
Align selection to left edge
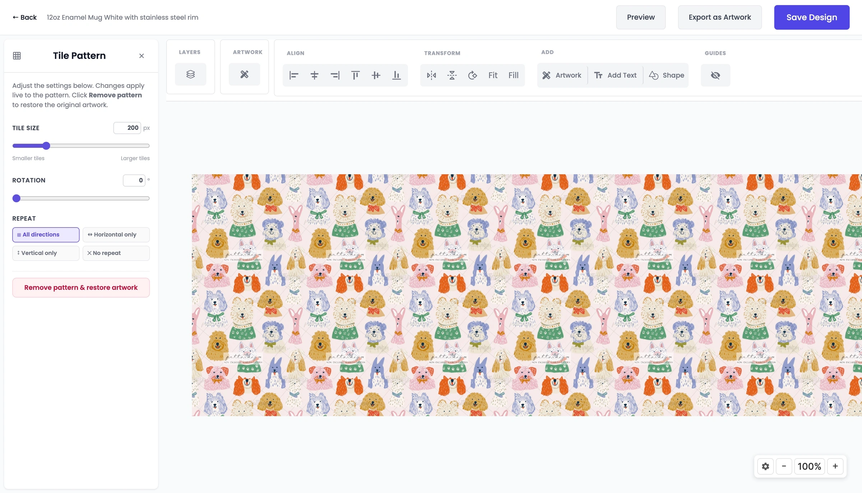tap(294, 75)
